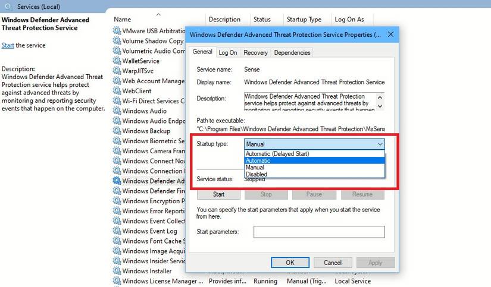Select the Windows Backup row text
491x287 pixels.
[x=146, y=131]
